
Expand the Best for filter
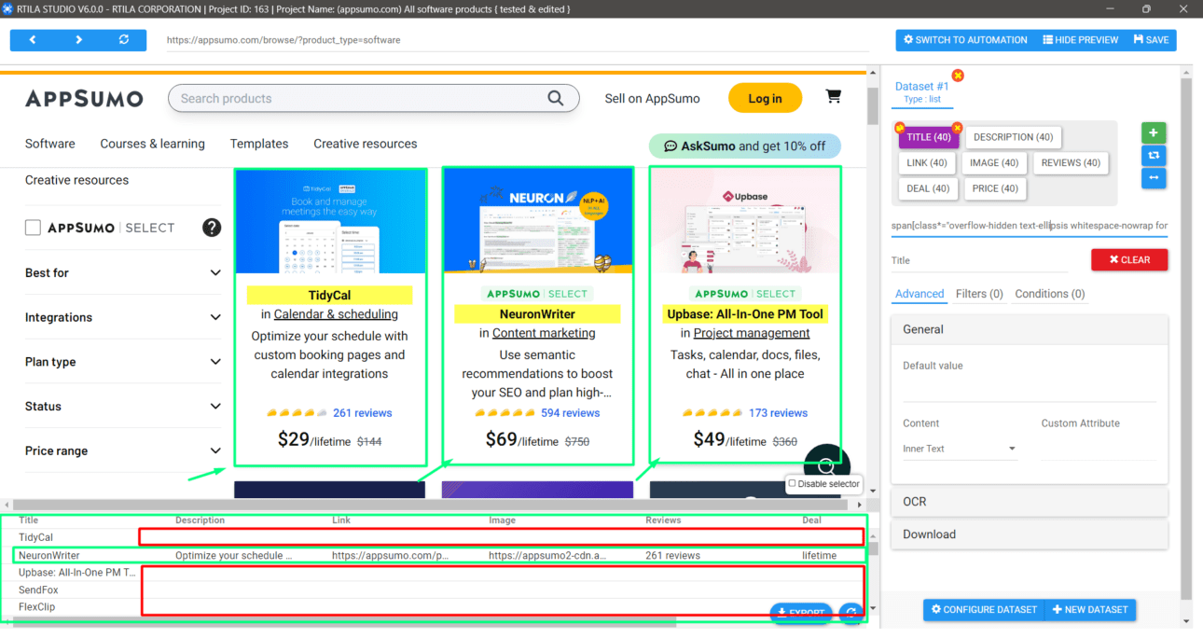coord(123,272)
